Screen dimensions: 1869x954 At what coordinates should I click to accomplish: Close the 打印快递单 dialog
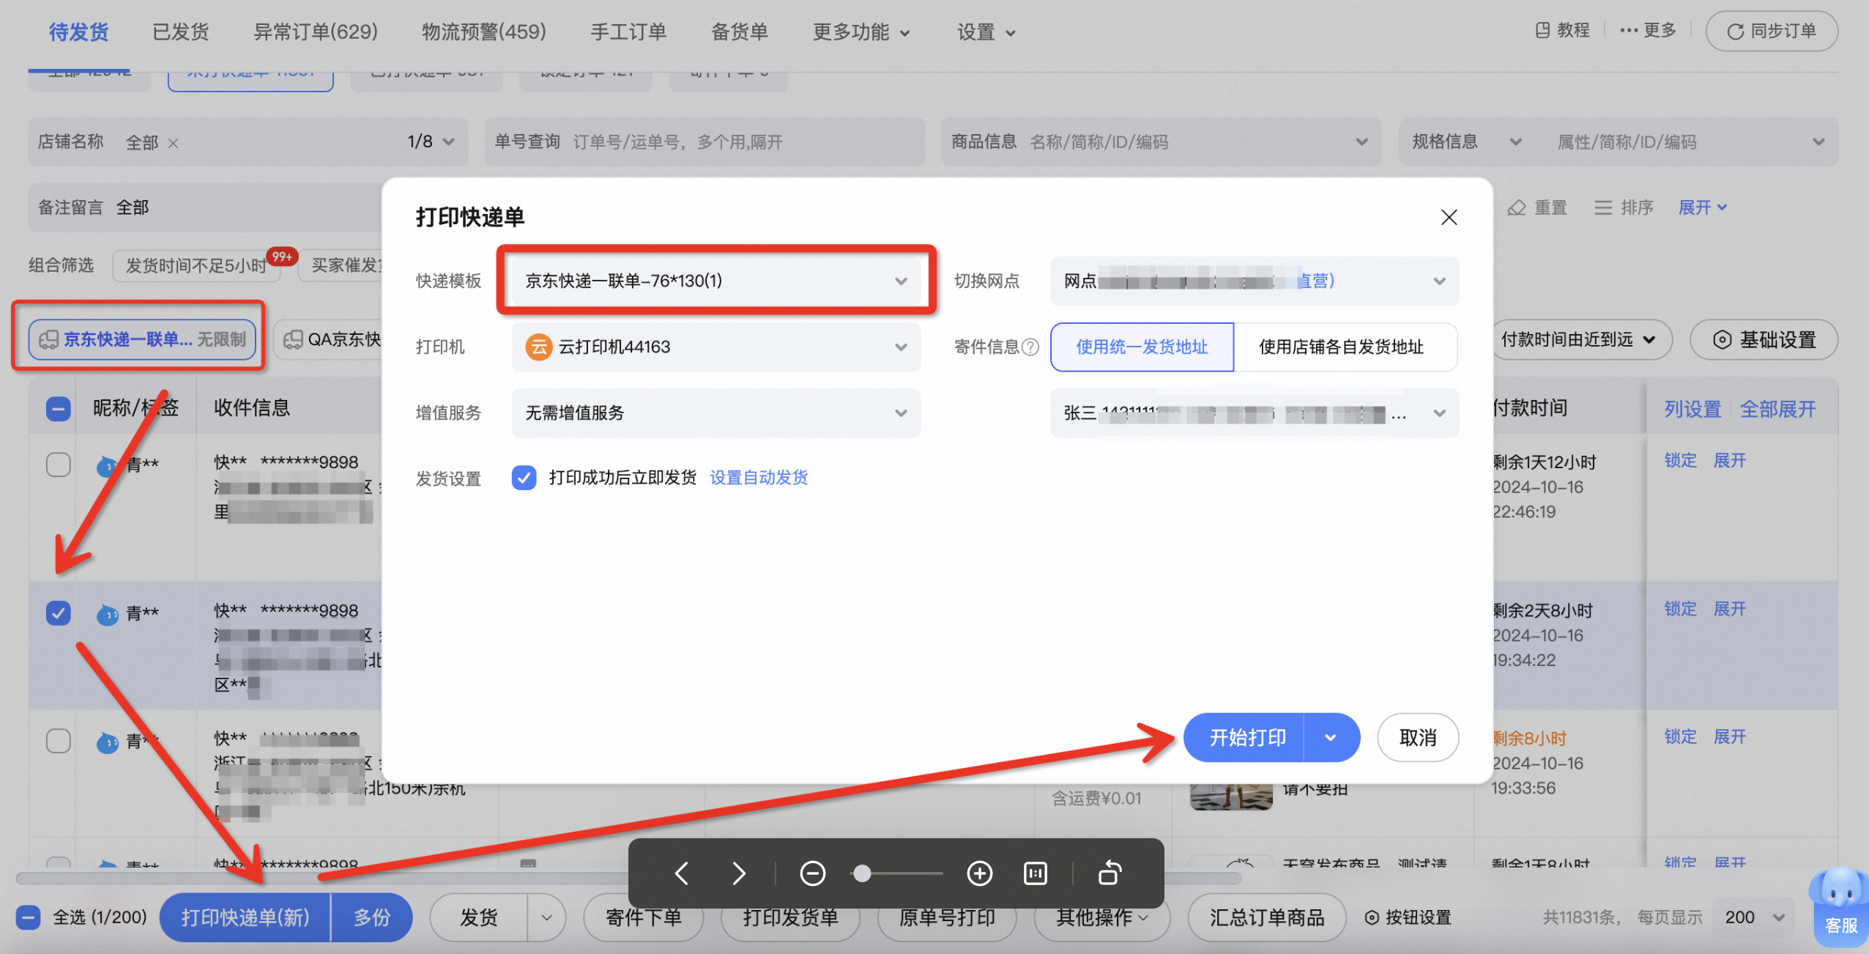pyautogui.click(x=1449, y=218)
